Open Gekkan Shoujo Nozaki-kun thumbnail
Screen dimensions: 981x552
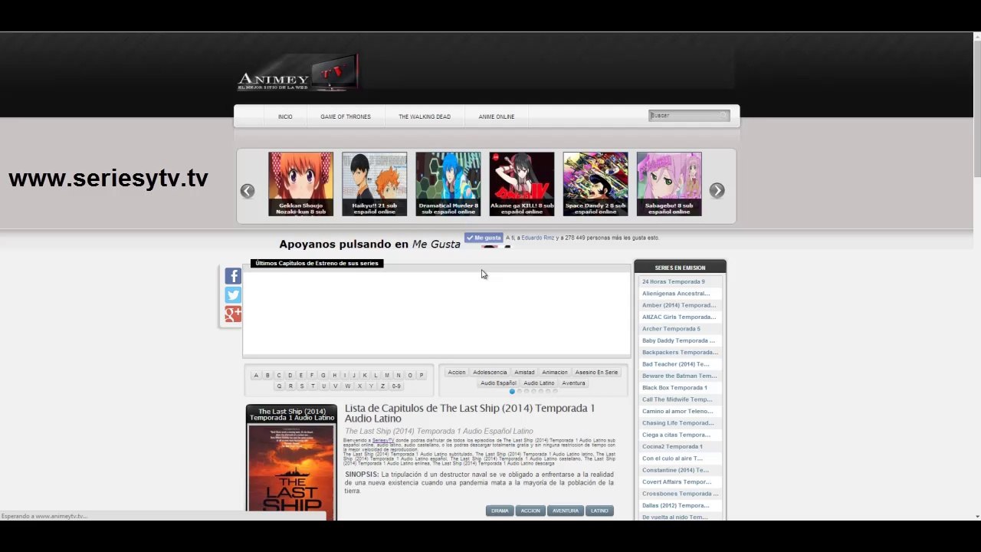coord(301,184)
